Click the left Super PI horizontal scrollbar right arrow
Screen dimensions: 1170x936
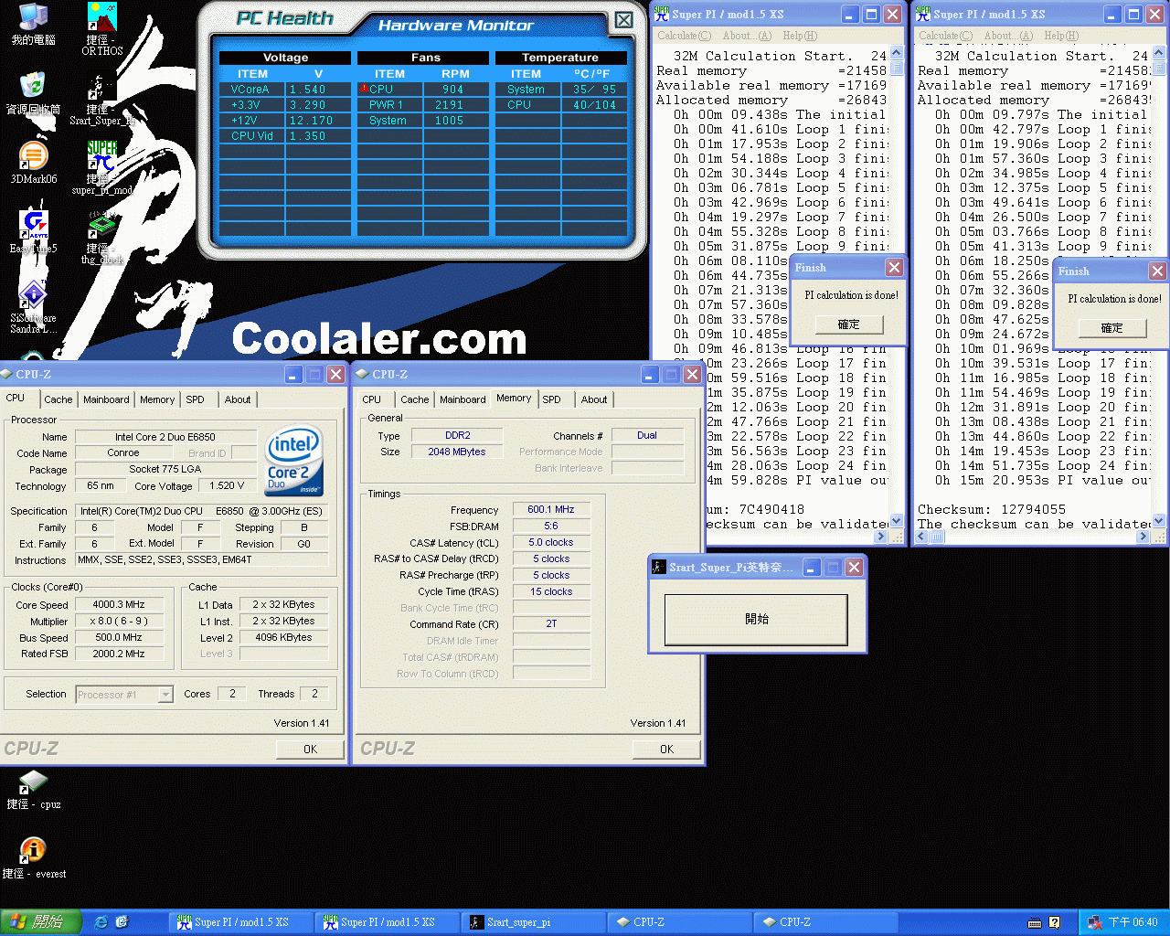(881, 537)
